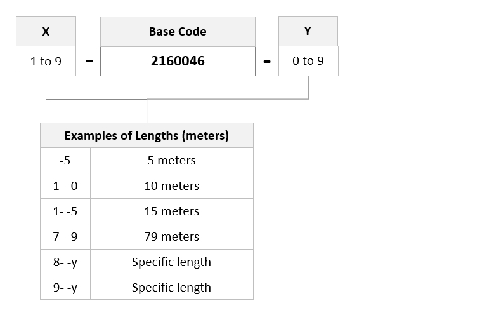This screenshot has width=482, height=315.
Task: Select the '7- -9' code cell
Action: [65, 236]
